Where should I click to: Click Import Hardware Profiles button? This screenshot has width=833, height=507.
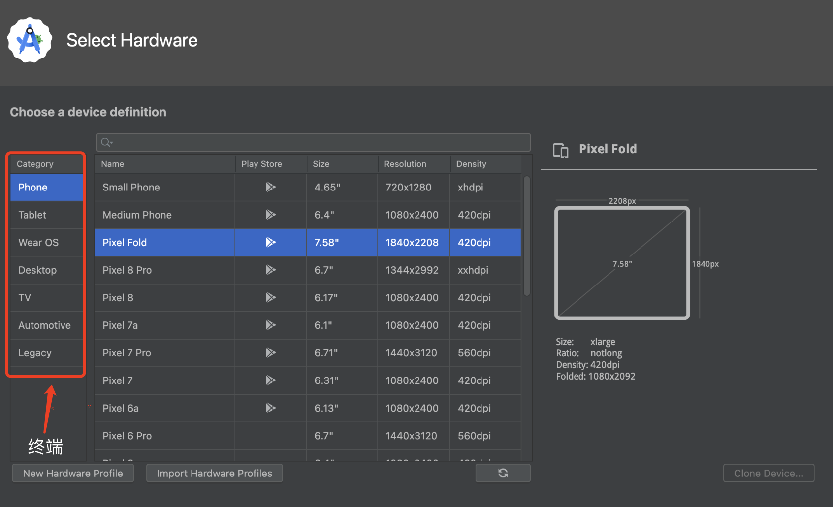[214, 473]
